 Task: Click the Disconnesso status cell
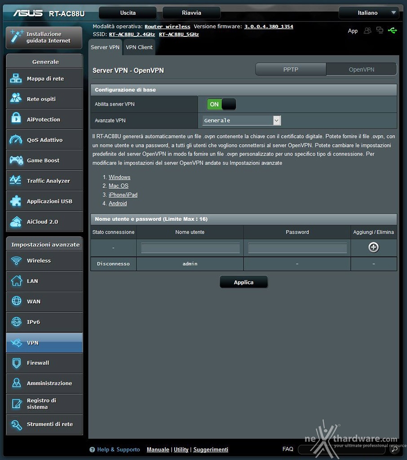tap(113, 264)
